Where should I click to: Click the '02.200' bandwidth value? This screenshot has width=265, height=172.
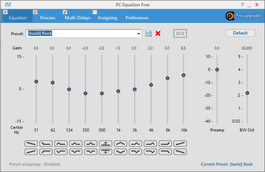[x=247, y=48]
